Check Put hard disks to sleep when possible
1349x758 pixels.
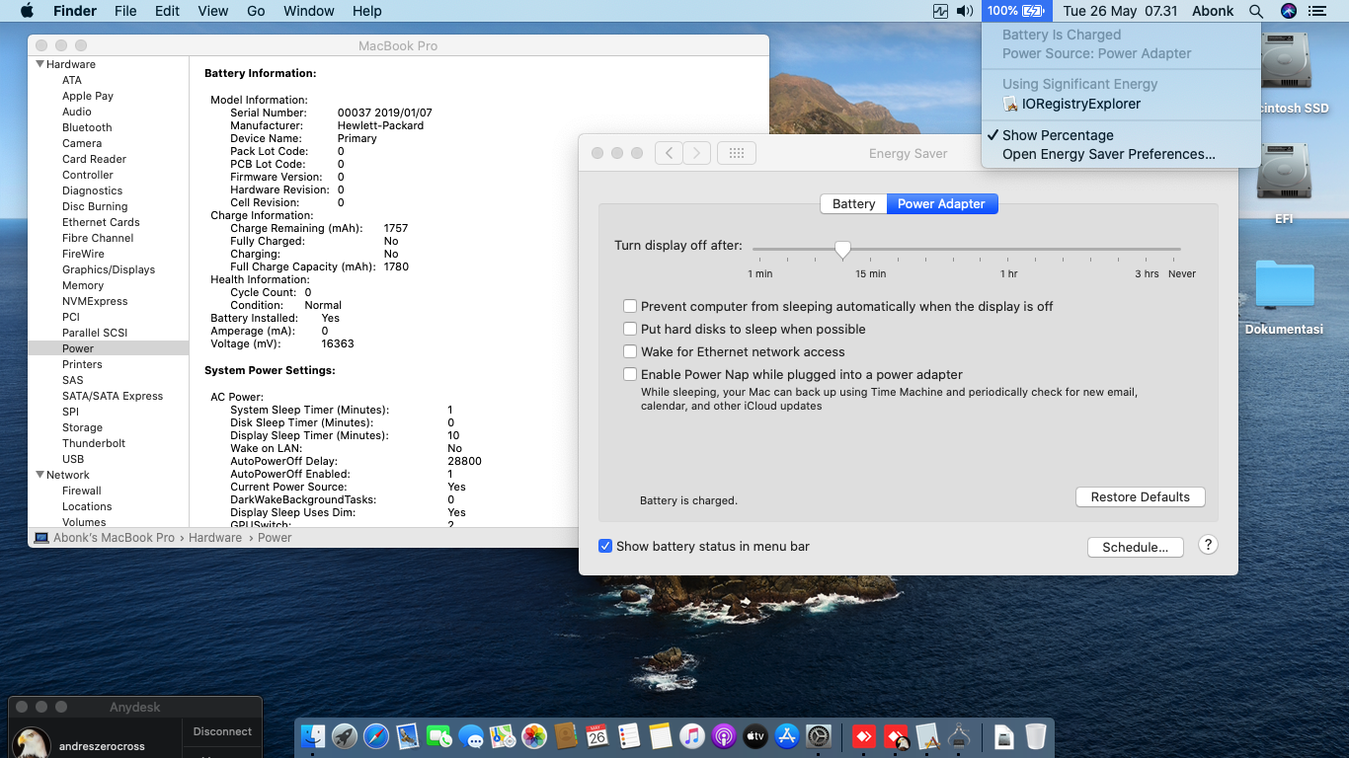630,330
